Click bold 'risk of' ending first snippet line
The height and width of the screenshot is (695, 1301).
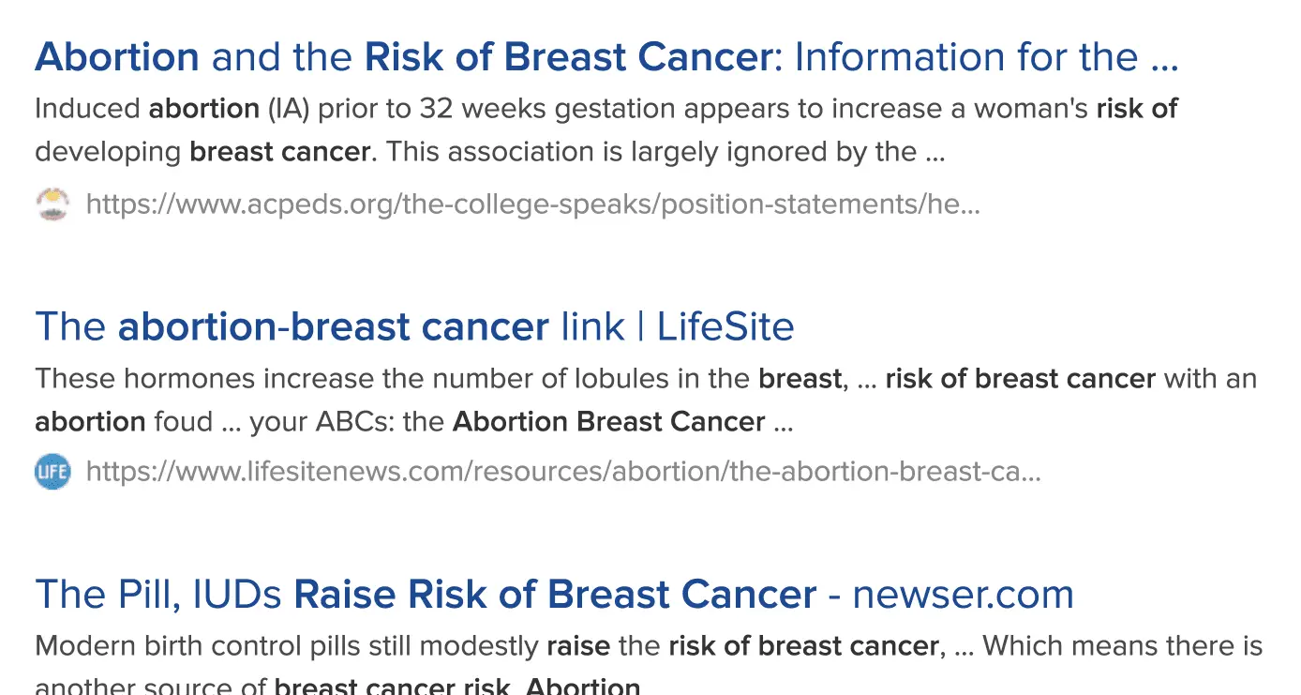[x=1136, y=109]
